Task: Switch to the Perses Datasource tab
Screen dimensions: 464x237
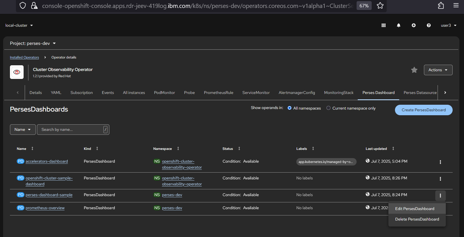Action: (x=420, y=93)
